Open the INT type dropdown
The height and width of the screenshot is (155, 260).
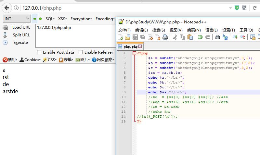[17, 19]
